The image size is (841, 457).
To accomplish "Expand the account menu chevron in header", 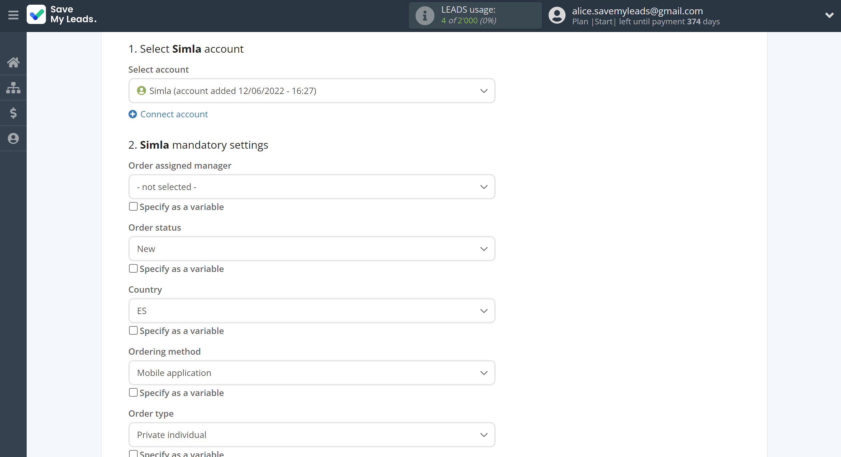I will click(829, 15).
